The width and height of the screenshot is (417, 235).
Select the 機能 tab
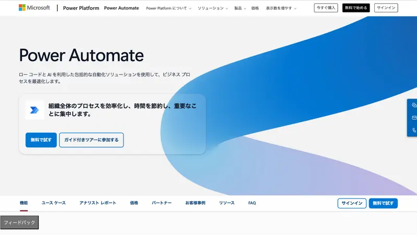click(23, 203)
